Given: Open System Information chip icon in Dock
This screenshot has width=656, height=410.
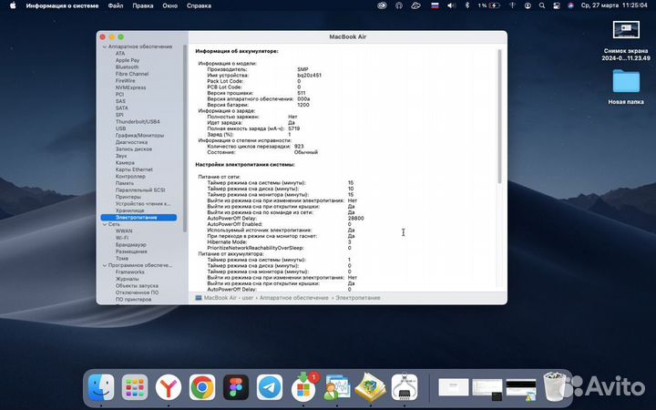Looking at the screenshot, I should coord(405,387).
